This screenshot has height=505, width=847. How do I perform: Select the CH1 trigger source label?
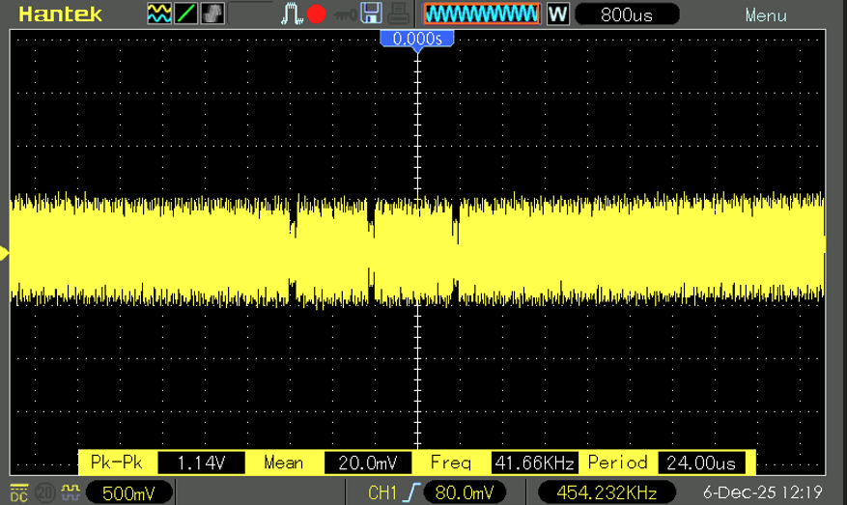click(382, 493)
